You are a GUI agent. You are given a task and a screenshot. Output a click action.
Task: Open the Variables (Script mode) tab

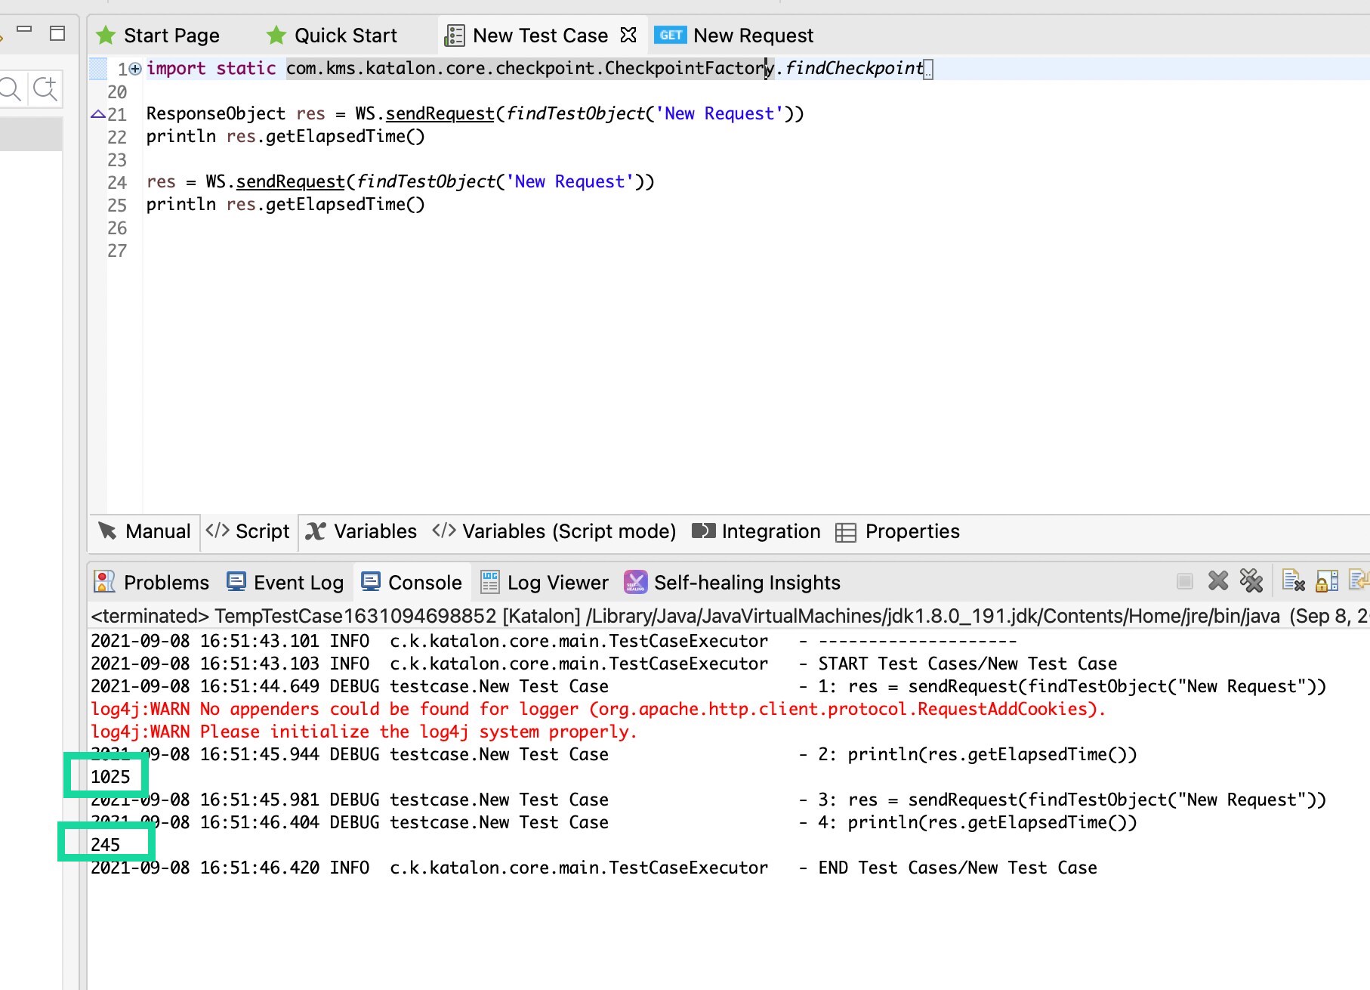point(554,531)
